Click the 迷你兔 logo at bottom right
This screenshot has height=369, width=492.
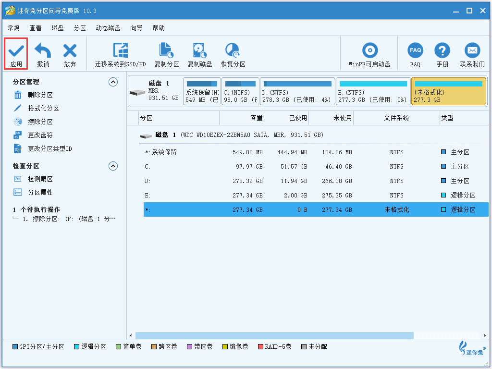coord(472,348)
